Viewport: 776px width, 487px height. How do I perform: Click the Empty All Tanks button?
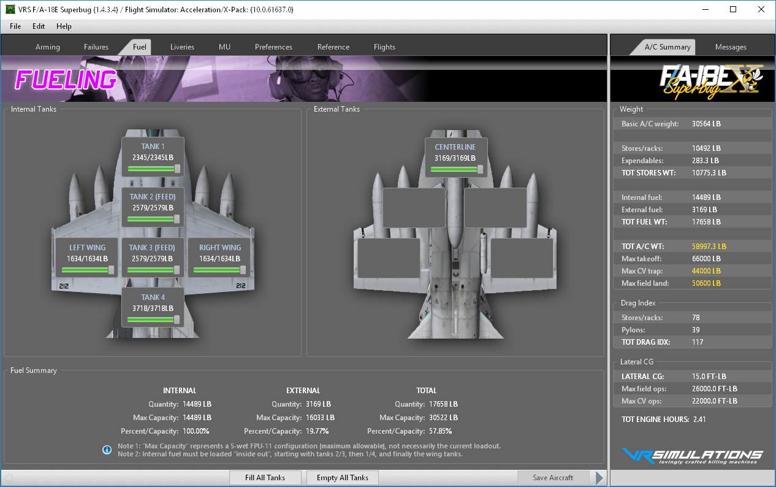(343, 478)
